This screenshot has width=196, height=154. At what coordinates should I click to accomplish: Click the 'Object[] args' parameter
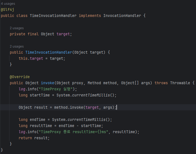click(136, 83)
